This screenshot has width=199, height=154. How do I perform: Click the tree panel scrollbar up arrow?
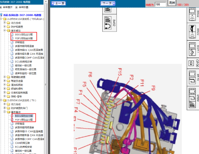coord(46,2)
